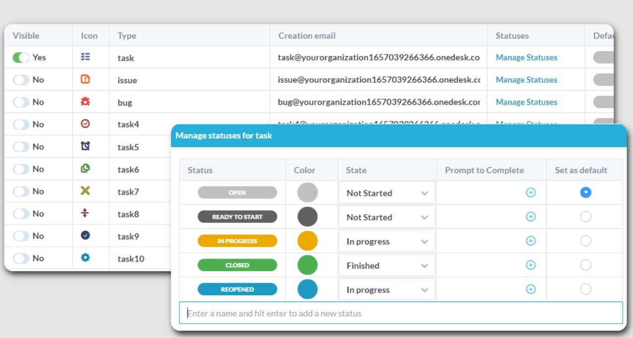The width and height of the screenshot is (633, 338).
Task: Click the task9 dark check circle icon
Action: pyautogui.click(x=85, y=235)
